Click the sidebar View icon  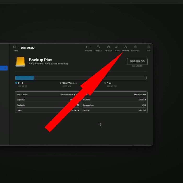15,47
